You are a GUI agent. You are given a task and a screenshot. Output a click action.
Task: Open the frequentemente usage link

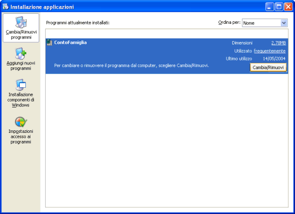click(x=270, y=51)
